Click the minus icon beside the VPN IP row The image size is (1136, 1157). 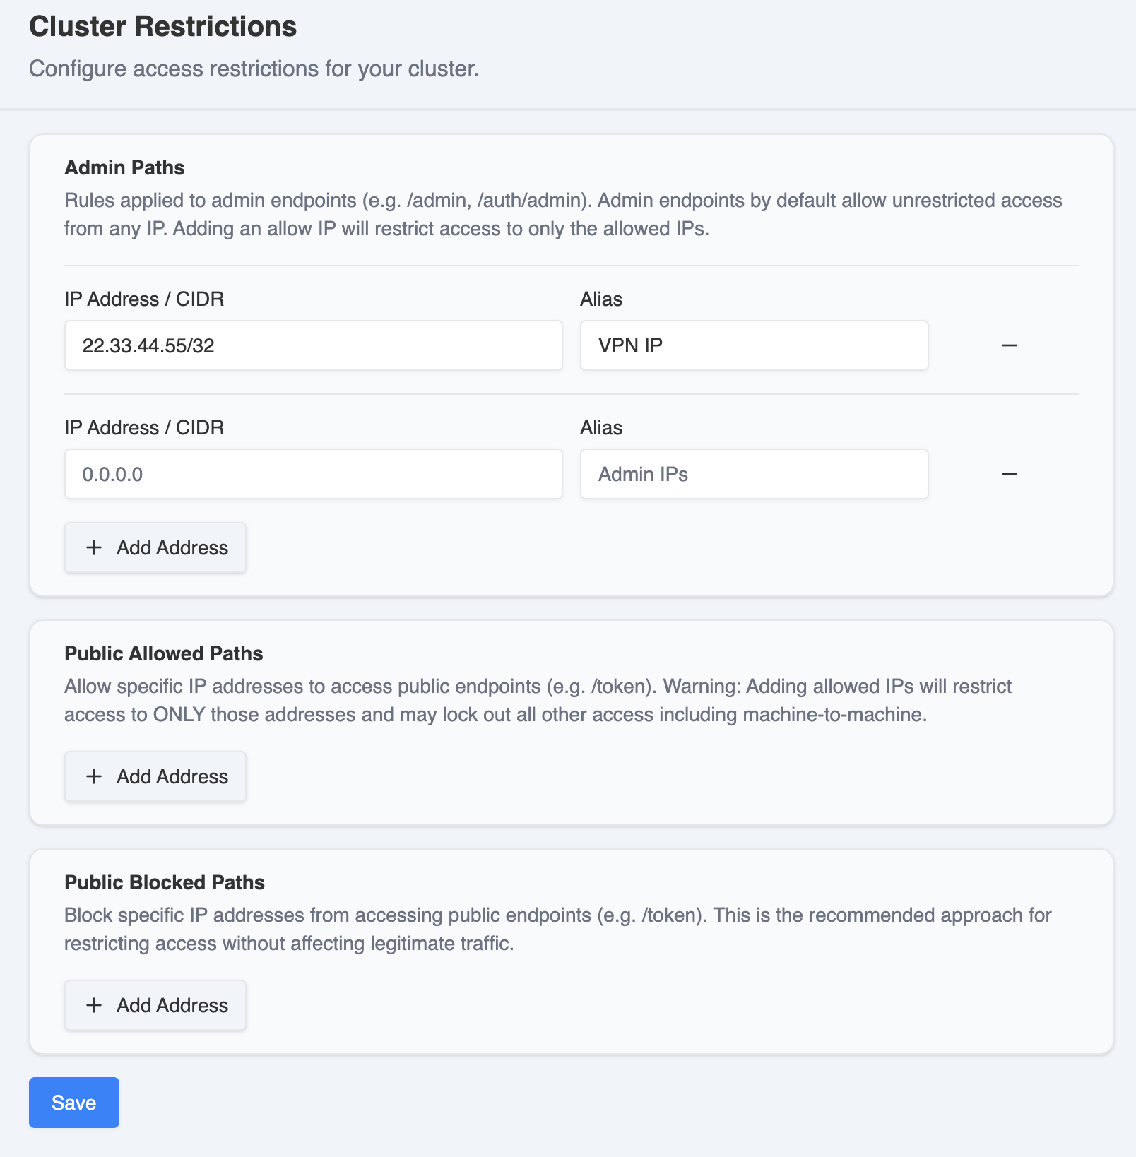tap(1010, 345)
